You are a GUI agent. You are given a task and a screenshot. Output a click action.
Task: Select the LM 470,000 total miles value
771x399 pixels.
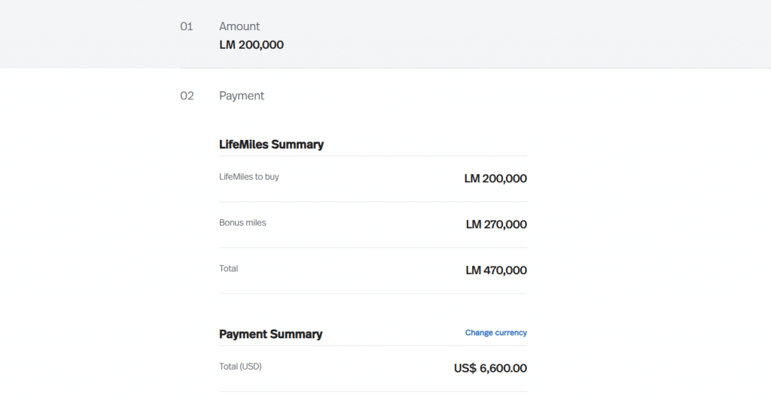pyautogui.click(x=496, y=270)
